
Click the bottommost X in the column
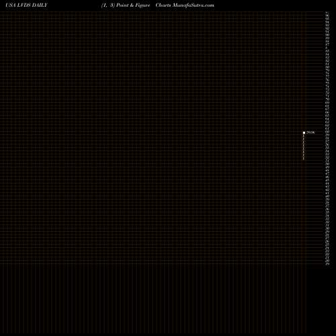pyautogui.click(x=304, y=159)
